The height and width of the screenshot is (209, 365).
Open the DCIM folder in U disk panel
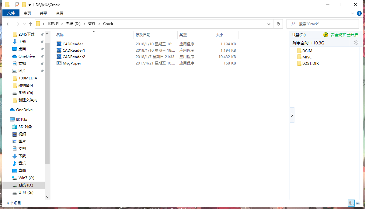click(x=307, y=51)
